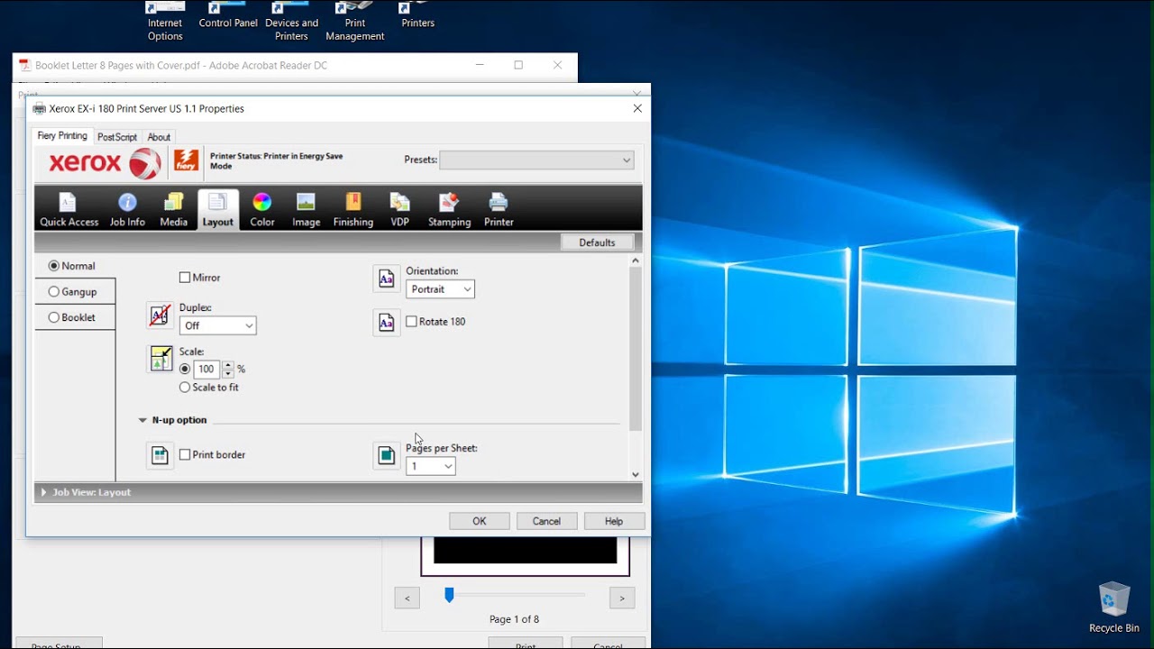
Task: Click the Print border option icon
Action: pos(160,455)
